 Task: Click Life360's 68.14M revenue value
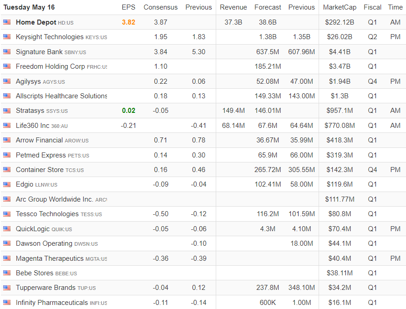tap(233, 126)
